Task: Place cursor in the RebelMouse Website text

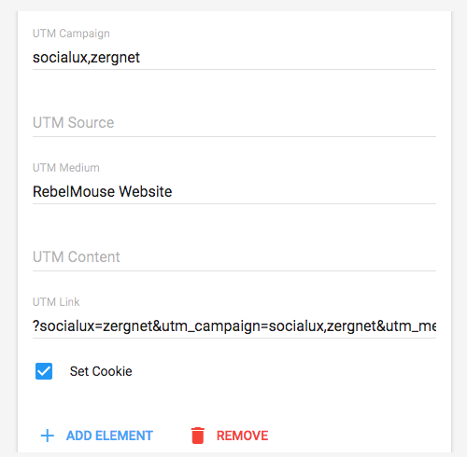Action: [103, 191]
